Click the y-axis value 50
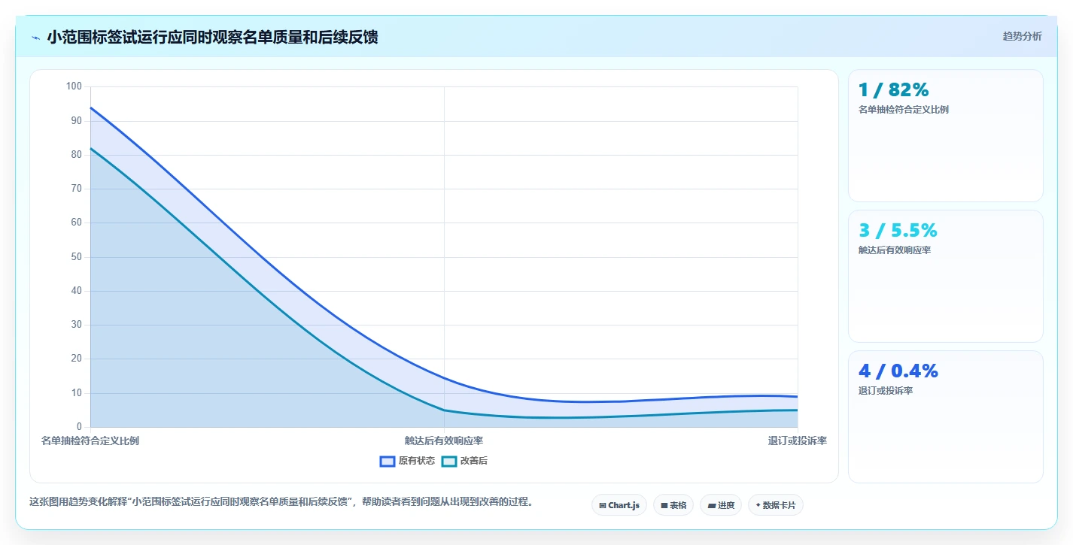The image size is (1073, 545). coord(76,257)
